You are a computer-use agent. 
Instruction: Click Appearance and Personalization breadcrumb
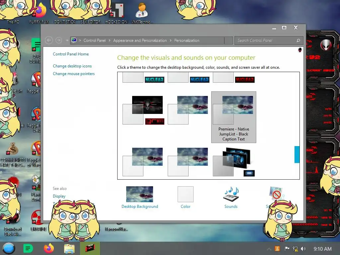(140, 40)
